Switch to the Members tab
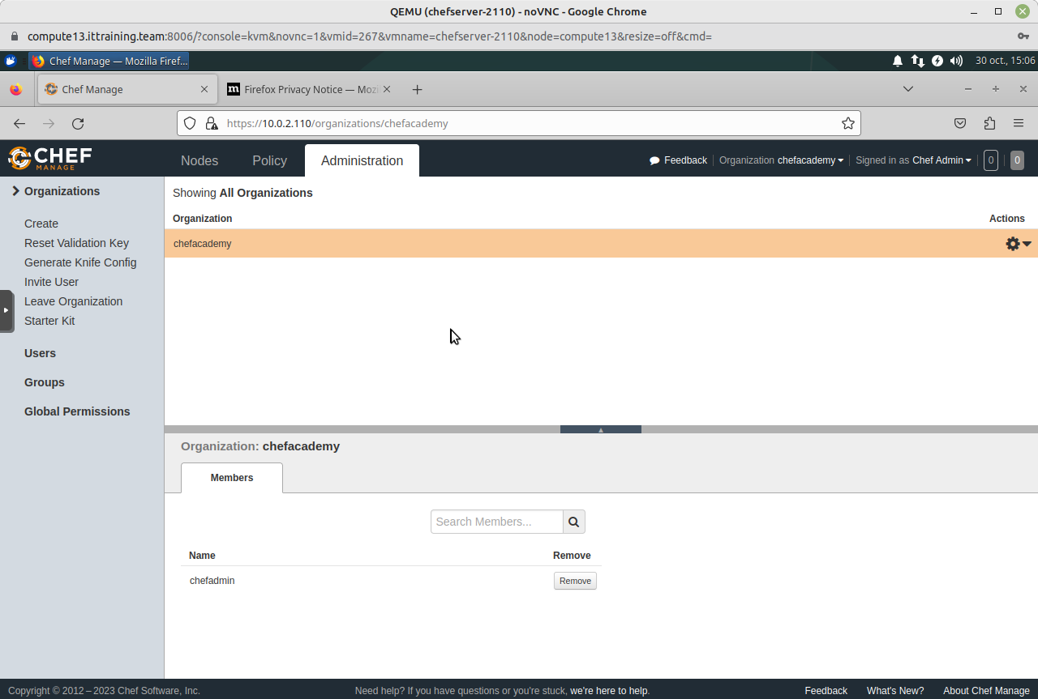Viewport: 1038px width, 699px height. 232,478
